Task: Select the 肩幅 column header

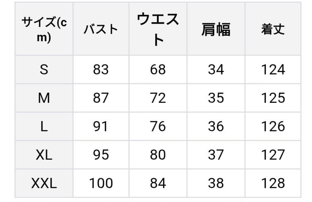Action: pos(216,29)
